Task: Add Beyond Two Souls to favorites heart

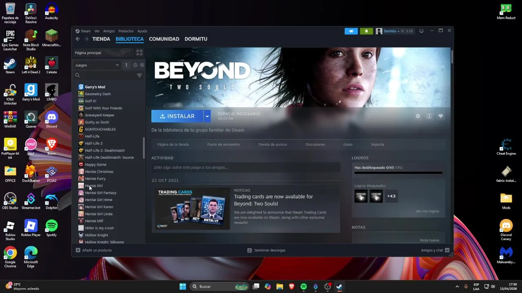Action: pos(440,116)
